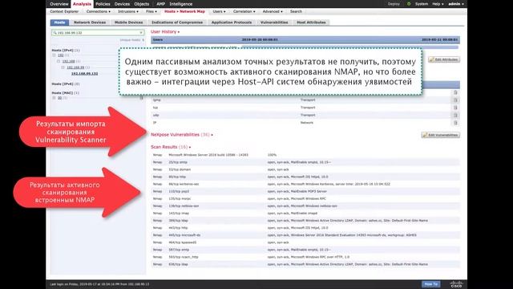Screen dimensions: 513x289
Task: Open Context Explorer
Action: [64, 11]
